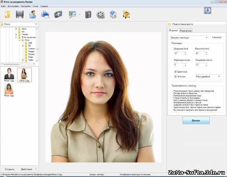Click the Загран. паспорт text in the status bar
Image resolution: width=227 pixels, height=177 pixels.
pyautogui.click(x=97, y=175)
